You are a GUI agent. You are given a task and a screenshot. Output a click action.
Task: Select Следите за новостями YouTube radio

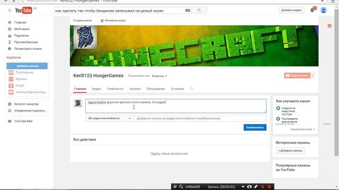click(278, 108)
